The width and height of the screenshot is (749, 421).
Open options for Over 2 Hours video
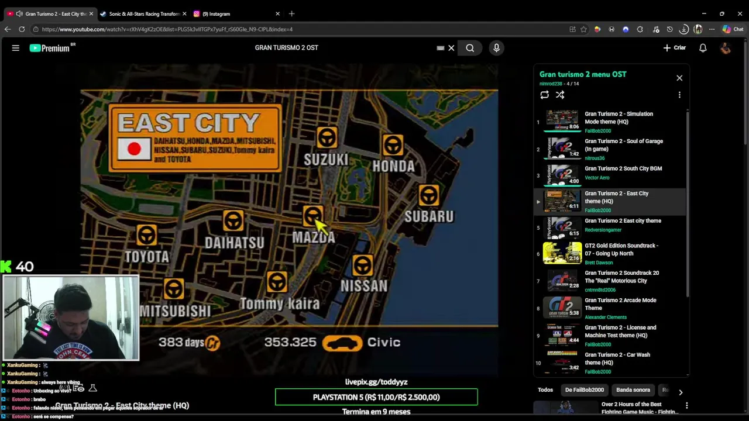tap(686, 405)
